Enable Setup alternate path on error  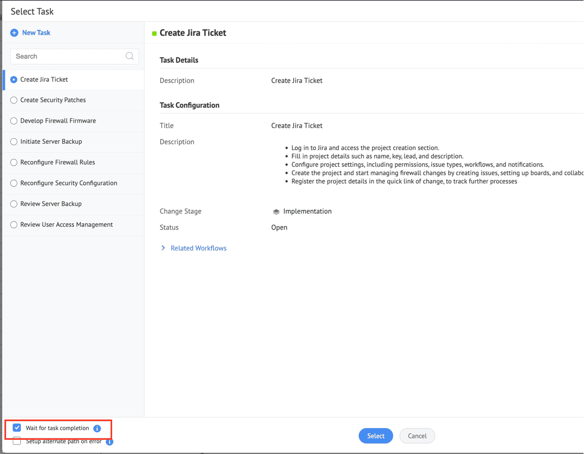pos(17,441)
